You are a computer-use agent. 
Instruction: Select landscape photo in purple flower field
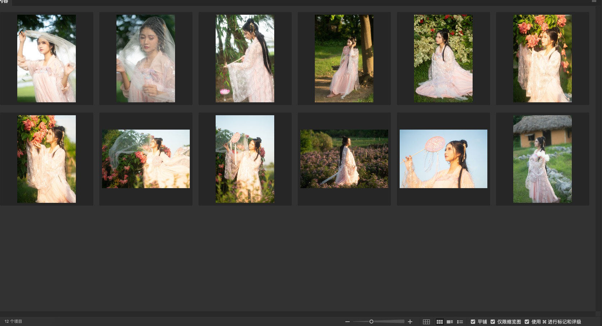[344, 159]
